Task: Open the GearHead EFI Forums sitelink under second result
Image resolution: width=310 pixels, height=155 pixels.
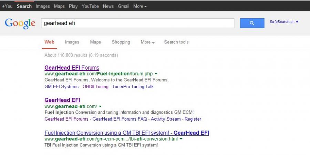Action: coord(66,119)
